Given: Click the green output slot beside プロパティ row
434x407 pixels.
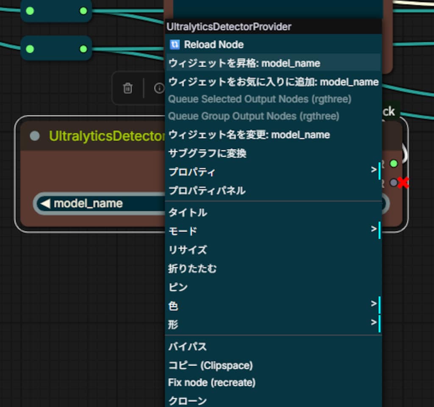Looking at the screenshot, I should (x=394, y=163).
